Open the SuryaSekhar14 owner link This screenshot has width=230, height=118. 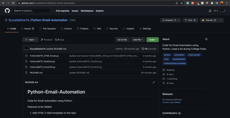pyautogui.click(x=19, y=20)
